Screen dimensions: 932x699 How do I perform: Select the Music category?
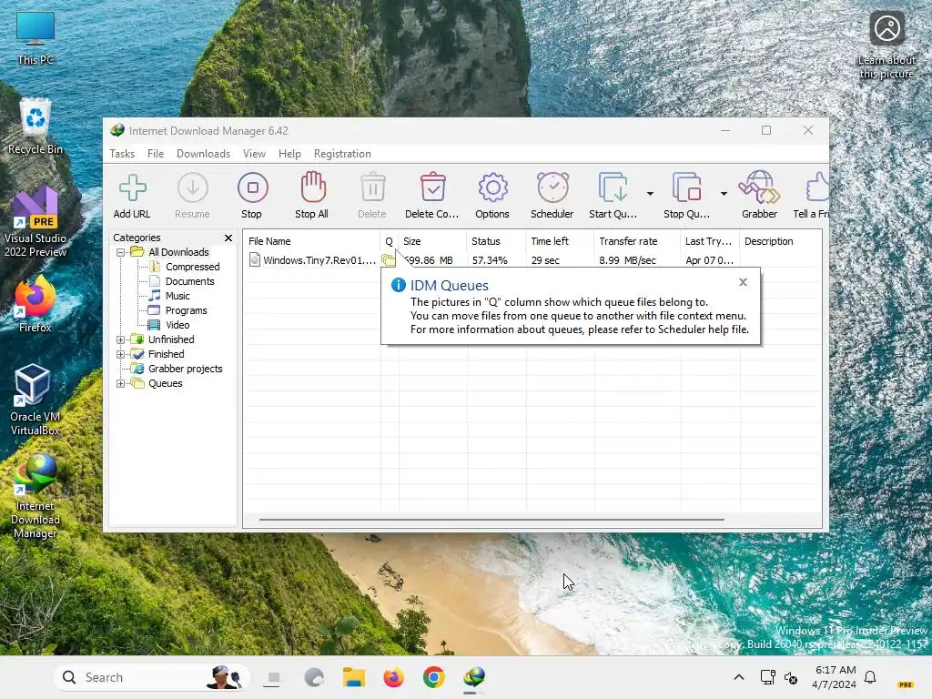[x=177, y=296]
